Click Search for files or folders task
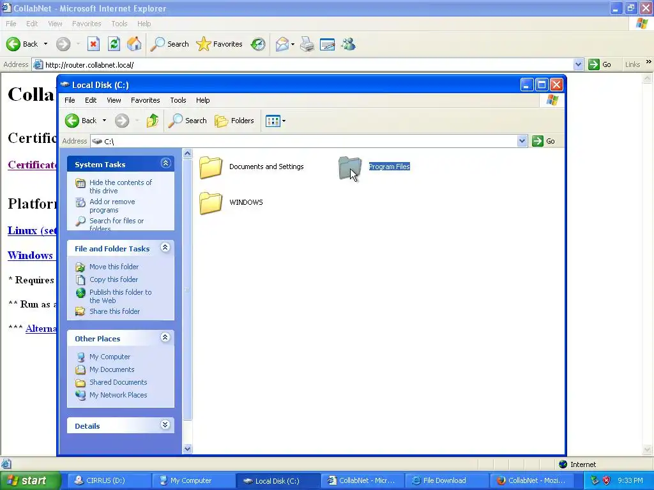The height and width of the screenshot is (490, 654). click(116, 223)
